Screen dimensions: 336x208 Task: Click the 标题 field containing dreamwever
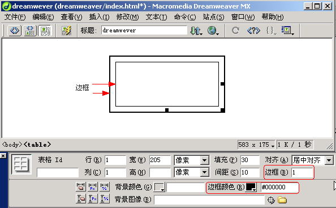(144, 31)
